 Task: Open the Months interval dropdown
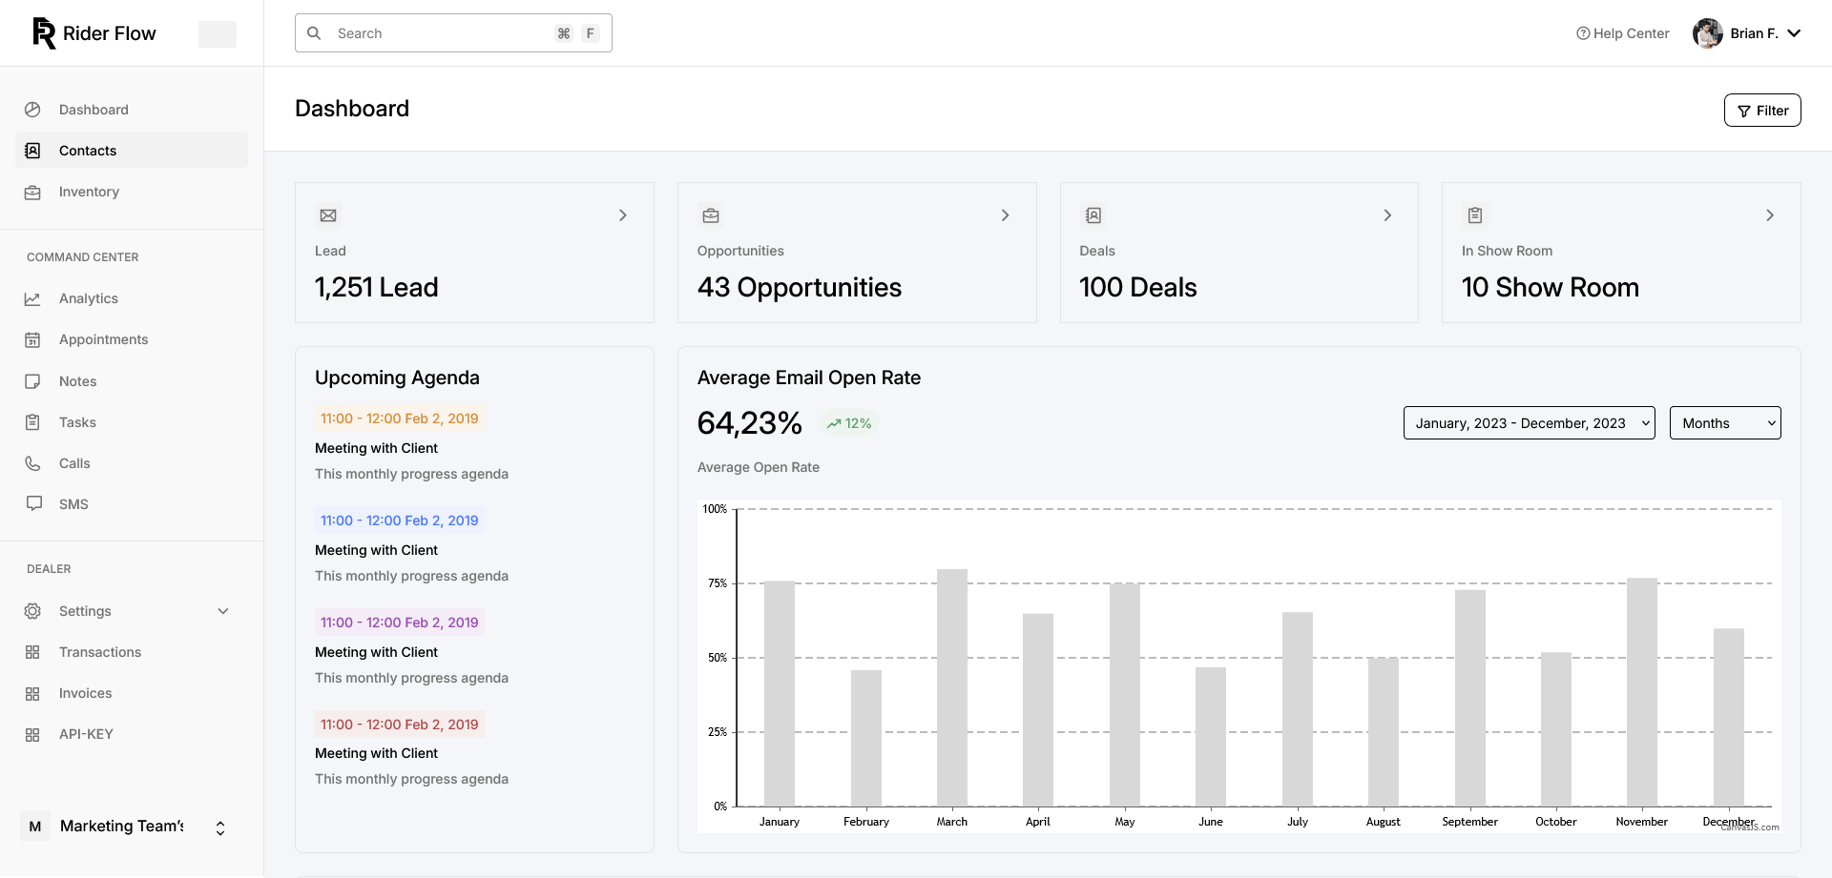coord(1724,423)
